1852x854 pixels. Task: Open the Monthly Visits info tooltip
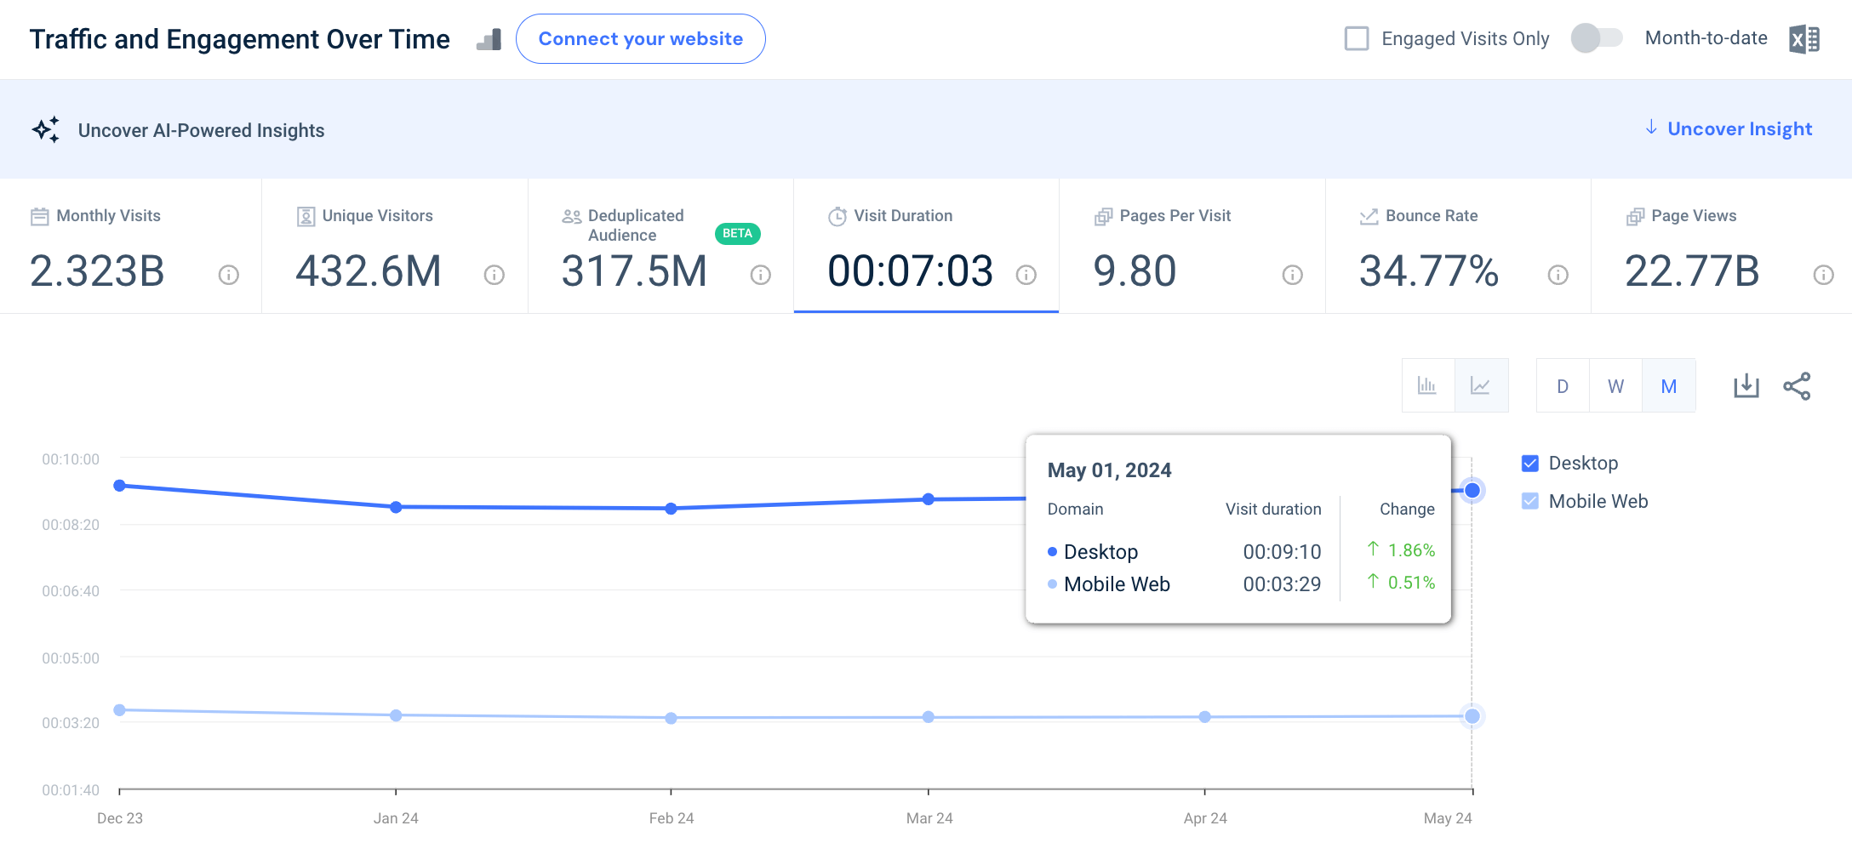click(x=227, y=275)
